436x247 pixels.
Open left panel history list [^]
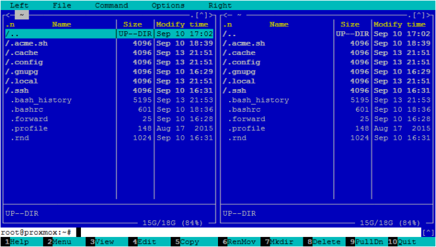tap(201, 15)
